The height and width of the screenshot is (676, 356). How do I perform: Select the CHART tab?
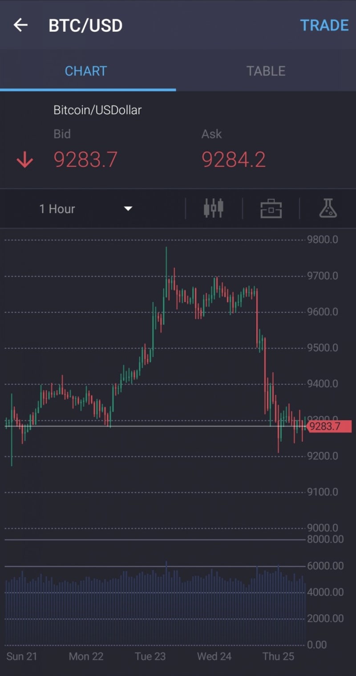coord(85,70)
